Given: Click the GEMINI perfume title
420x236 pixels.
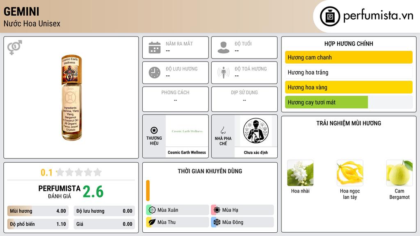Looking at the screenshot, I should [x=21, y=12].
